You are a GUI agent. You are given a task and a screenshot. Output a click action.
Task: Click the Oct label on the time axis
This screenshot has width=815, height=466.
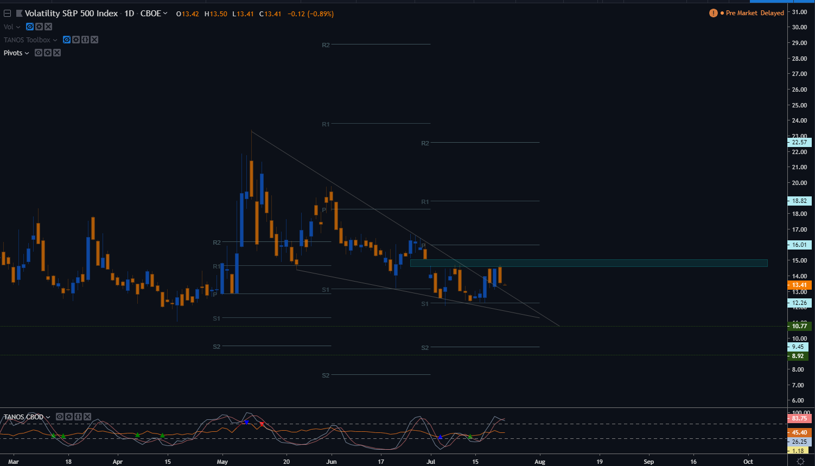click(x=748, y=462)
